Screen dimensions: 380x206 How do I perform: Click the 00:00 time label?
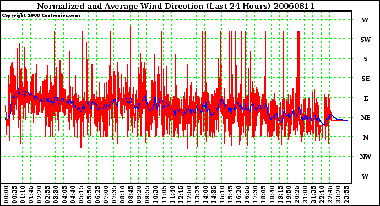[x=6, y=194]
